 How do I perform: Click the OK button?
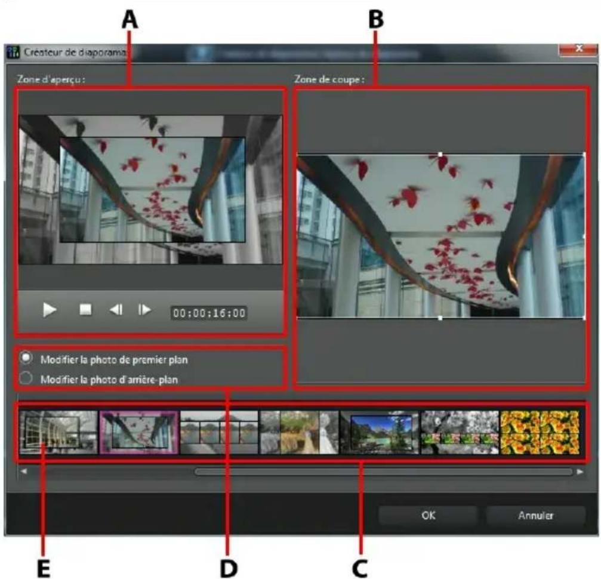tap(428, 515)
